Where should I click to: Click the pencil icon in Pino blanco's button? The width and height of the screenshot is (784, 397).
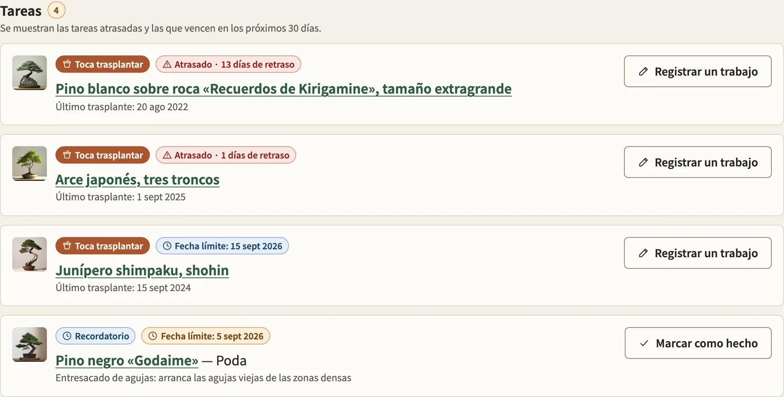point(643,72)
